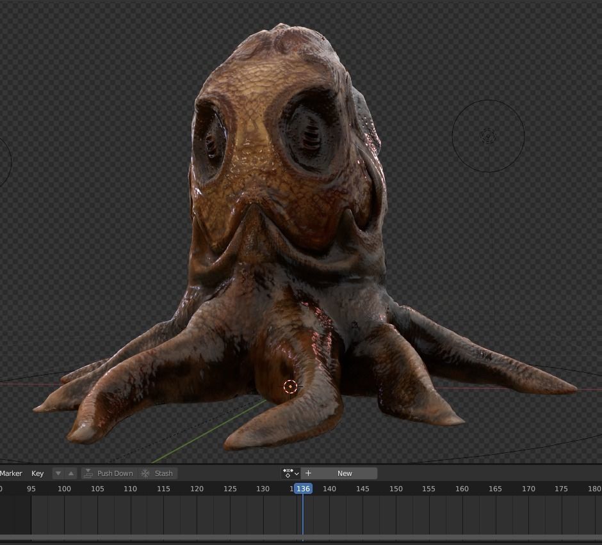Click the current frame 136 indicator
Viewport: 602px width, 545px height.
pyautogui.click(x=303, y=489)
